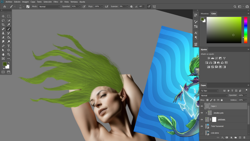Select the Eyedropper tool

click(x=8, y=24)
